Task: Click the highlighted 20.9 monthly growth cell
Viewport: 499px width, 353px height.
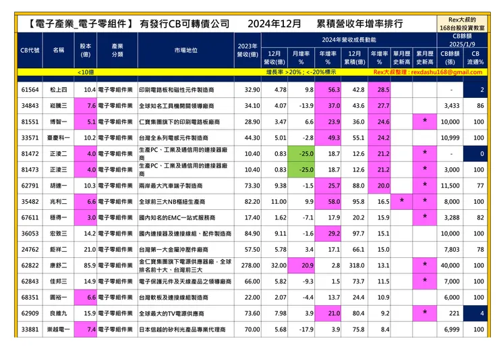Action: click(x=301, y=265)
